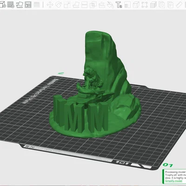Viewport: 186px width, 186px height.
Task: Click the Add plate grid icon
Action: (11, 5)
